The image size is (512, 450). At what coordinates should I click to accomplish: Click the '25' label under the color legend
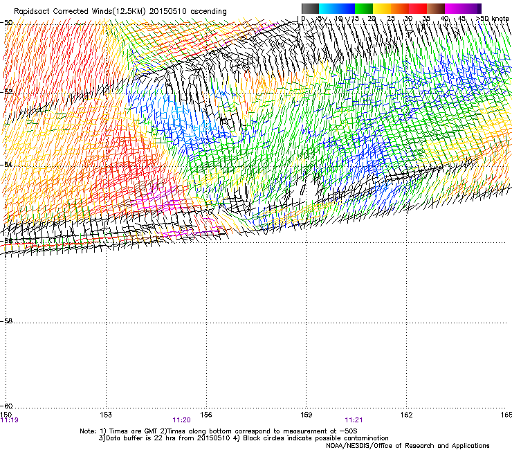(390, 19)
